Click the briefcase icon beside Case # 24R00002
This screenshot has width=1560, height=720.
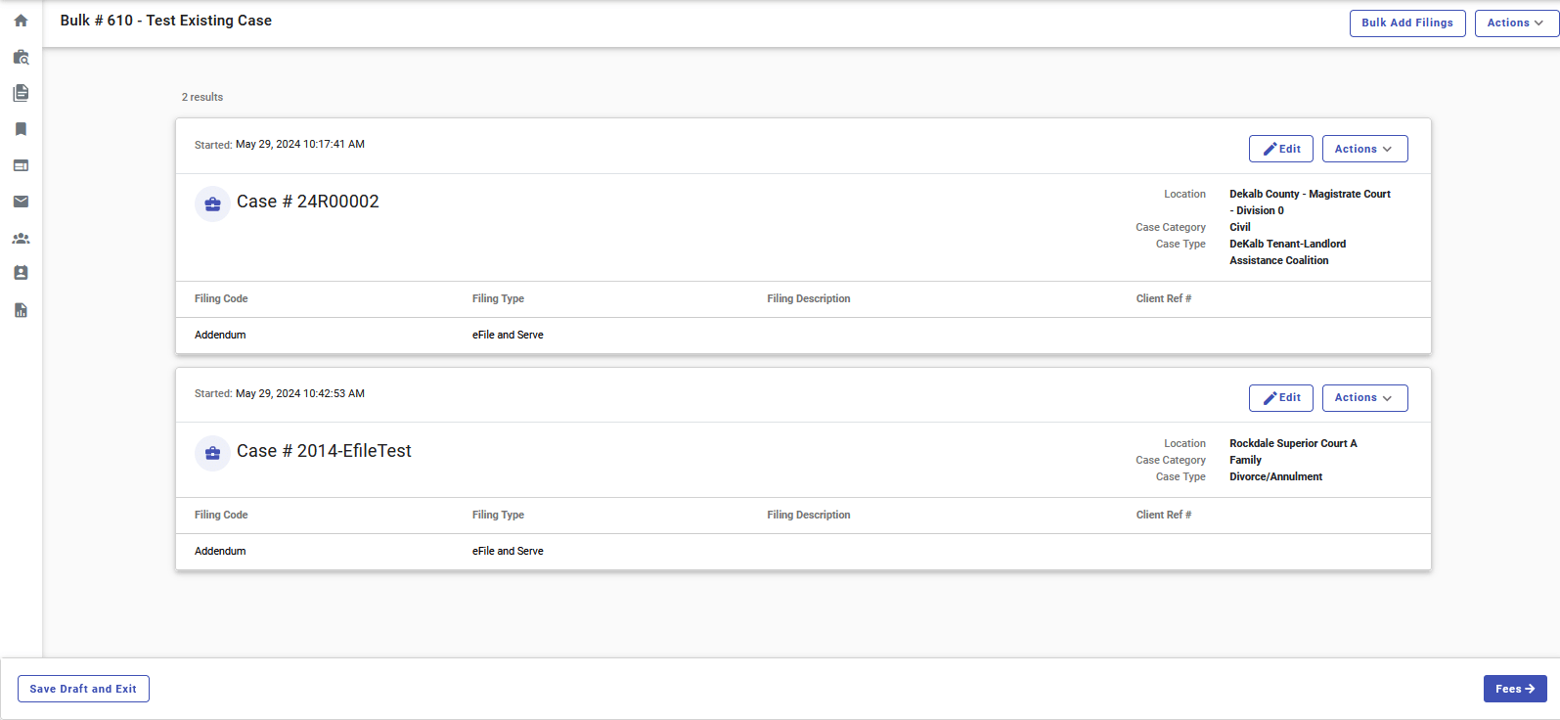pos(212,203)
